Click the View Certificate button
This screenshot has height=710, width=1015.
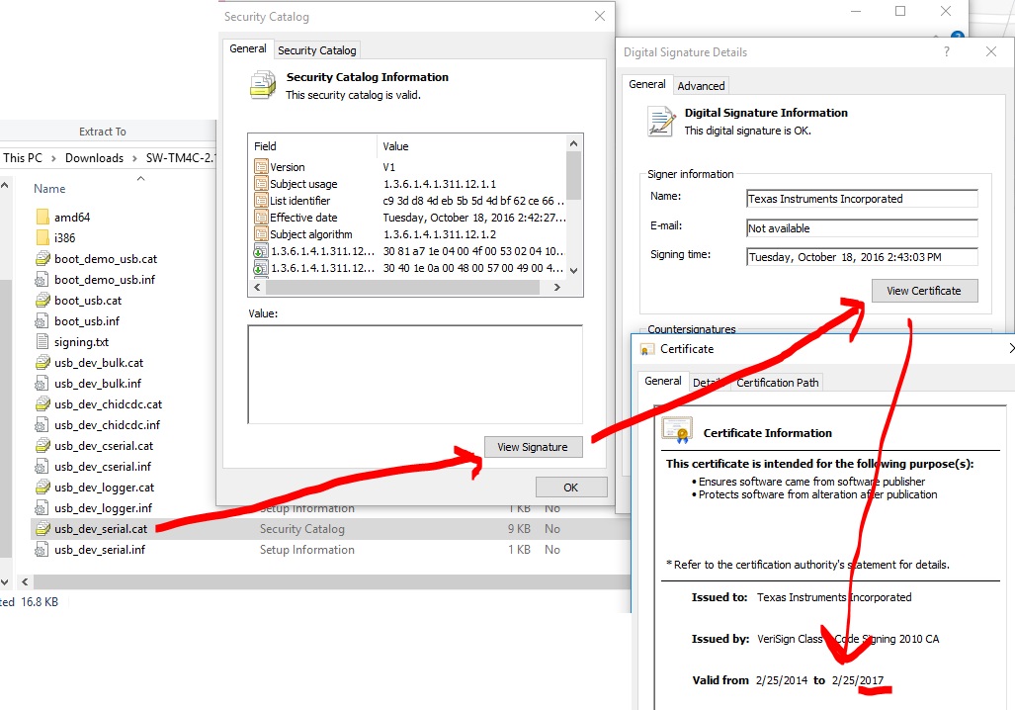tap(924, 291)
